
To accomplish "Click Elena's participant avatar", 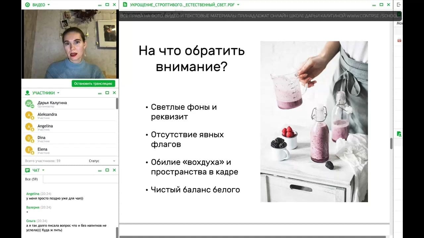I will tap(29, 150).
